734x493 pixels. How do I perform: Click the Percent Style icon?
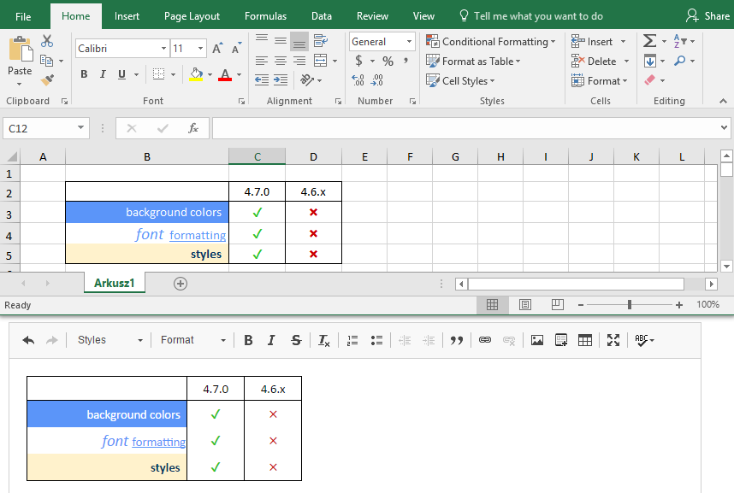[388, 61]
